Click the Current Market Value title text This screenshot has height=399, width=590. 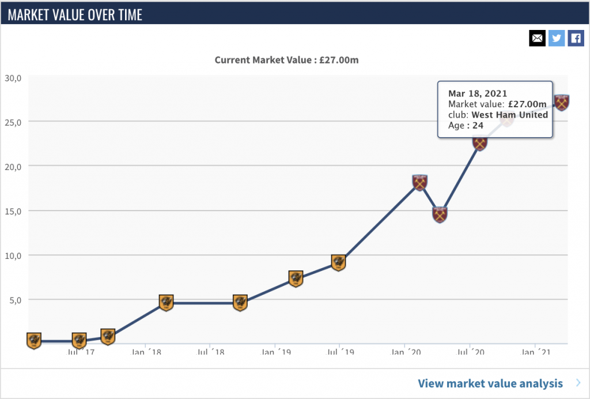[287, 60]
